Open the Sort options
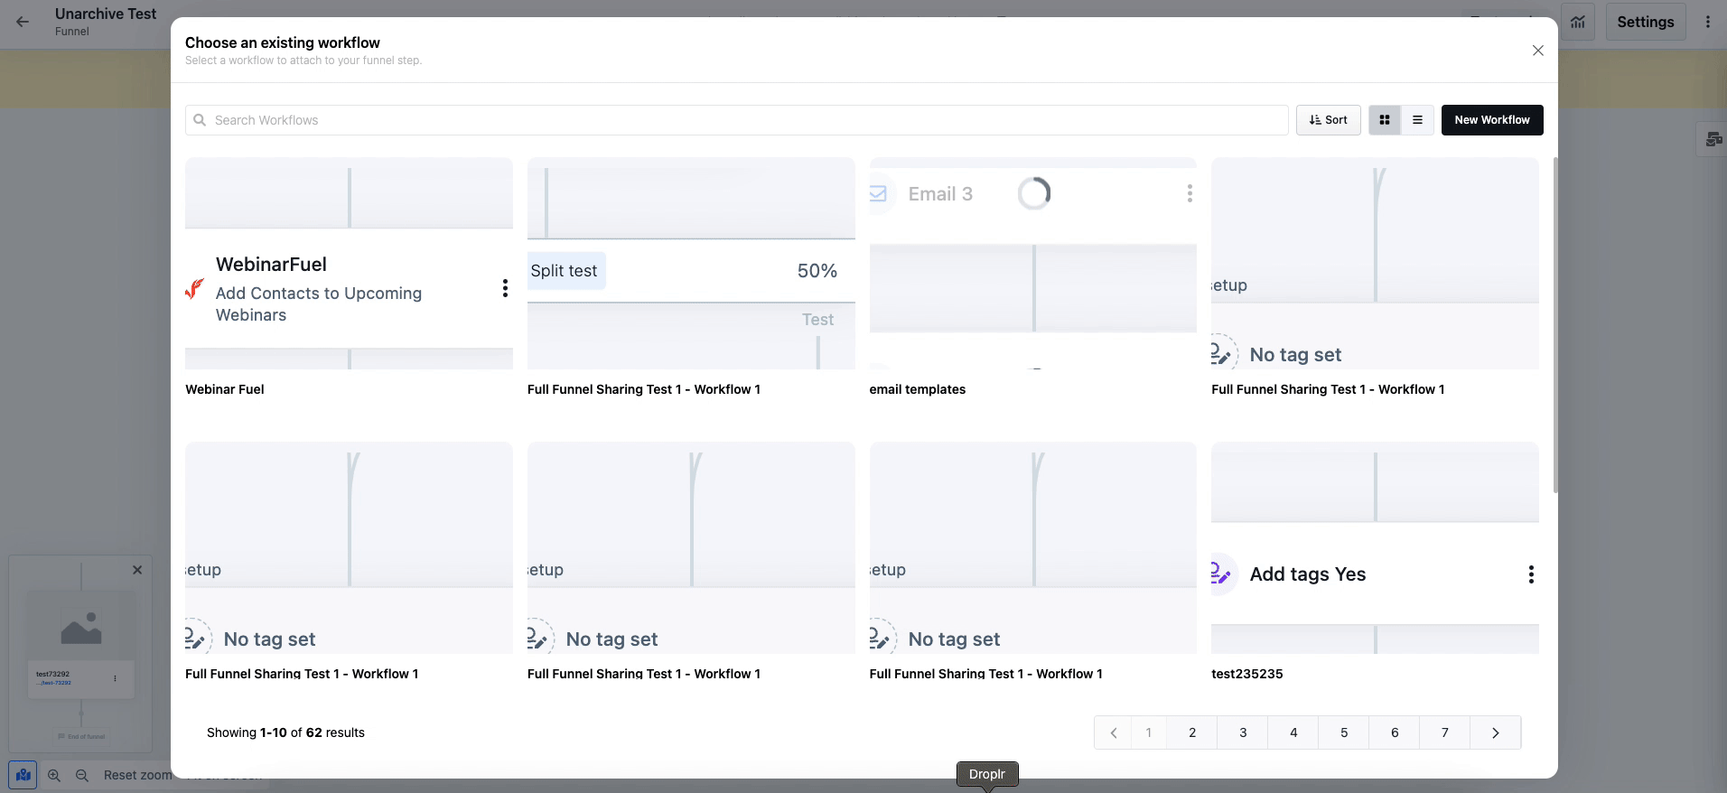This screenshot has width=1727, height=793. [x=1328, y=120]
